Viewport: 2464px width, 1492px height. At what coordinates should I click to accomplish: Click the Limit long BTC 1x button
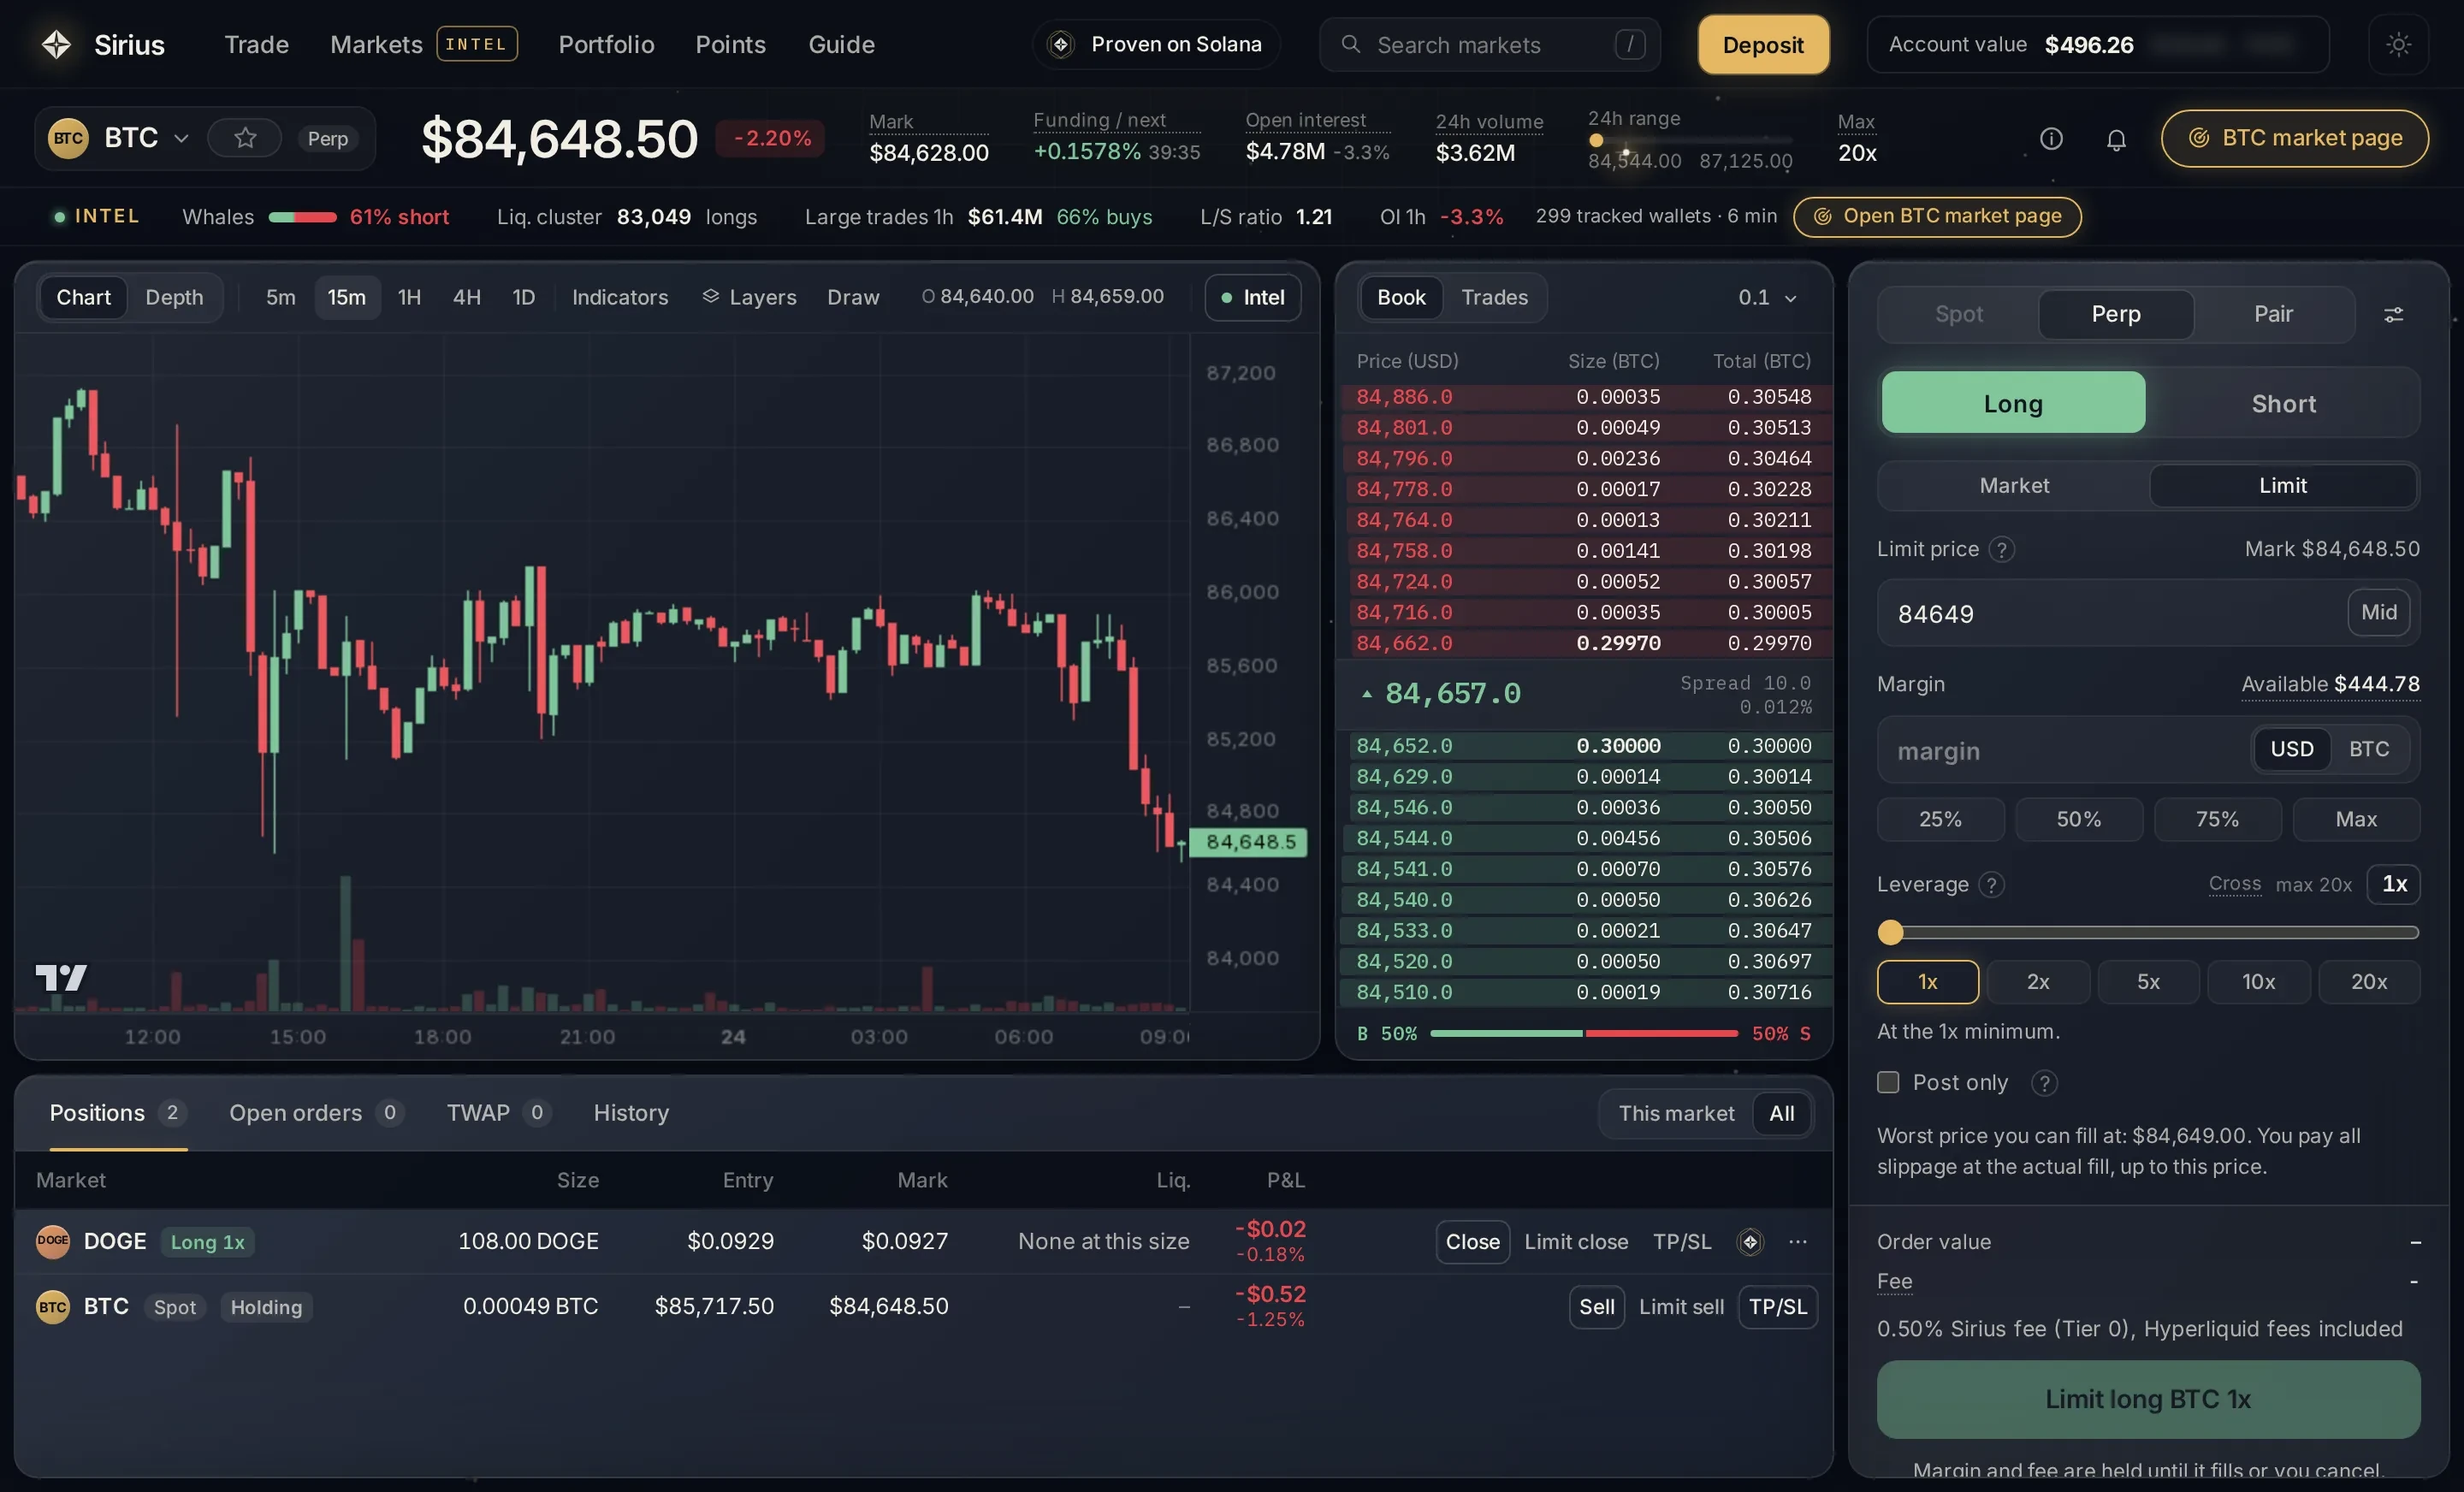[2148, 1399]
